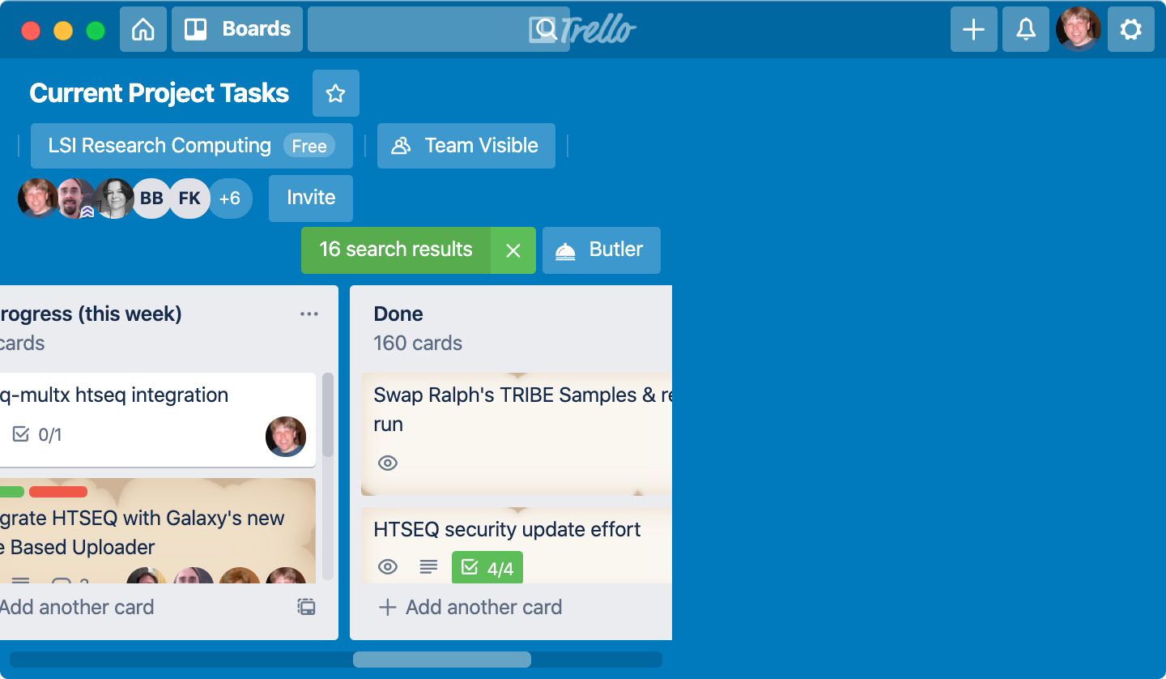
Task: Click the Done list title
Action: [398, 314]
